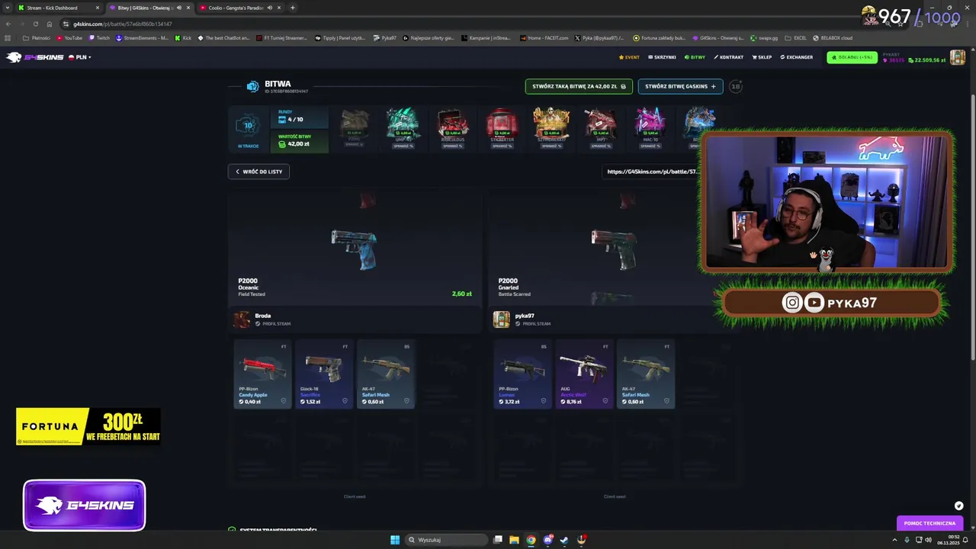Click the battle URL share field

[652, 172]
